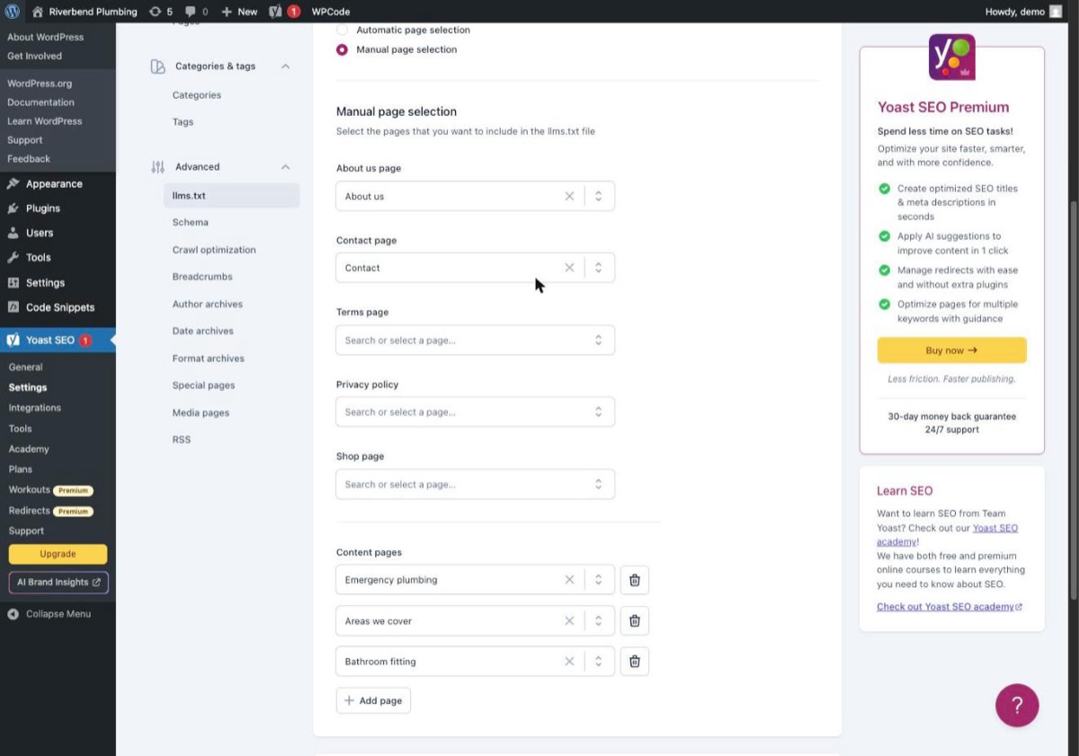This screenshot has height=756, width=1079.
Task: Click the yellow Upgrade button
Action: pos(58,554)
